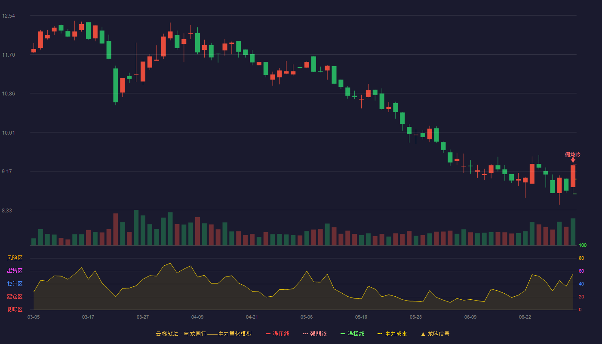Click the green 100 indicator scale value
Viewport: 602px width, 344px height.
pyautogui.click(x=583, y=246)
